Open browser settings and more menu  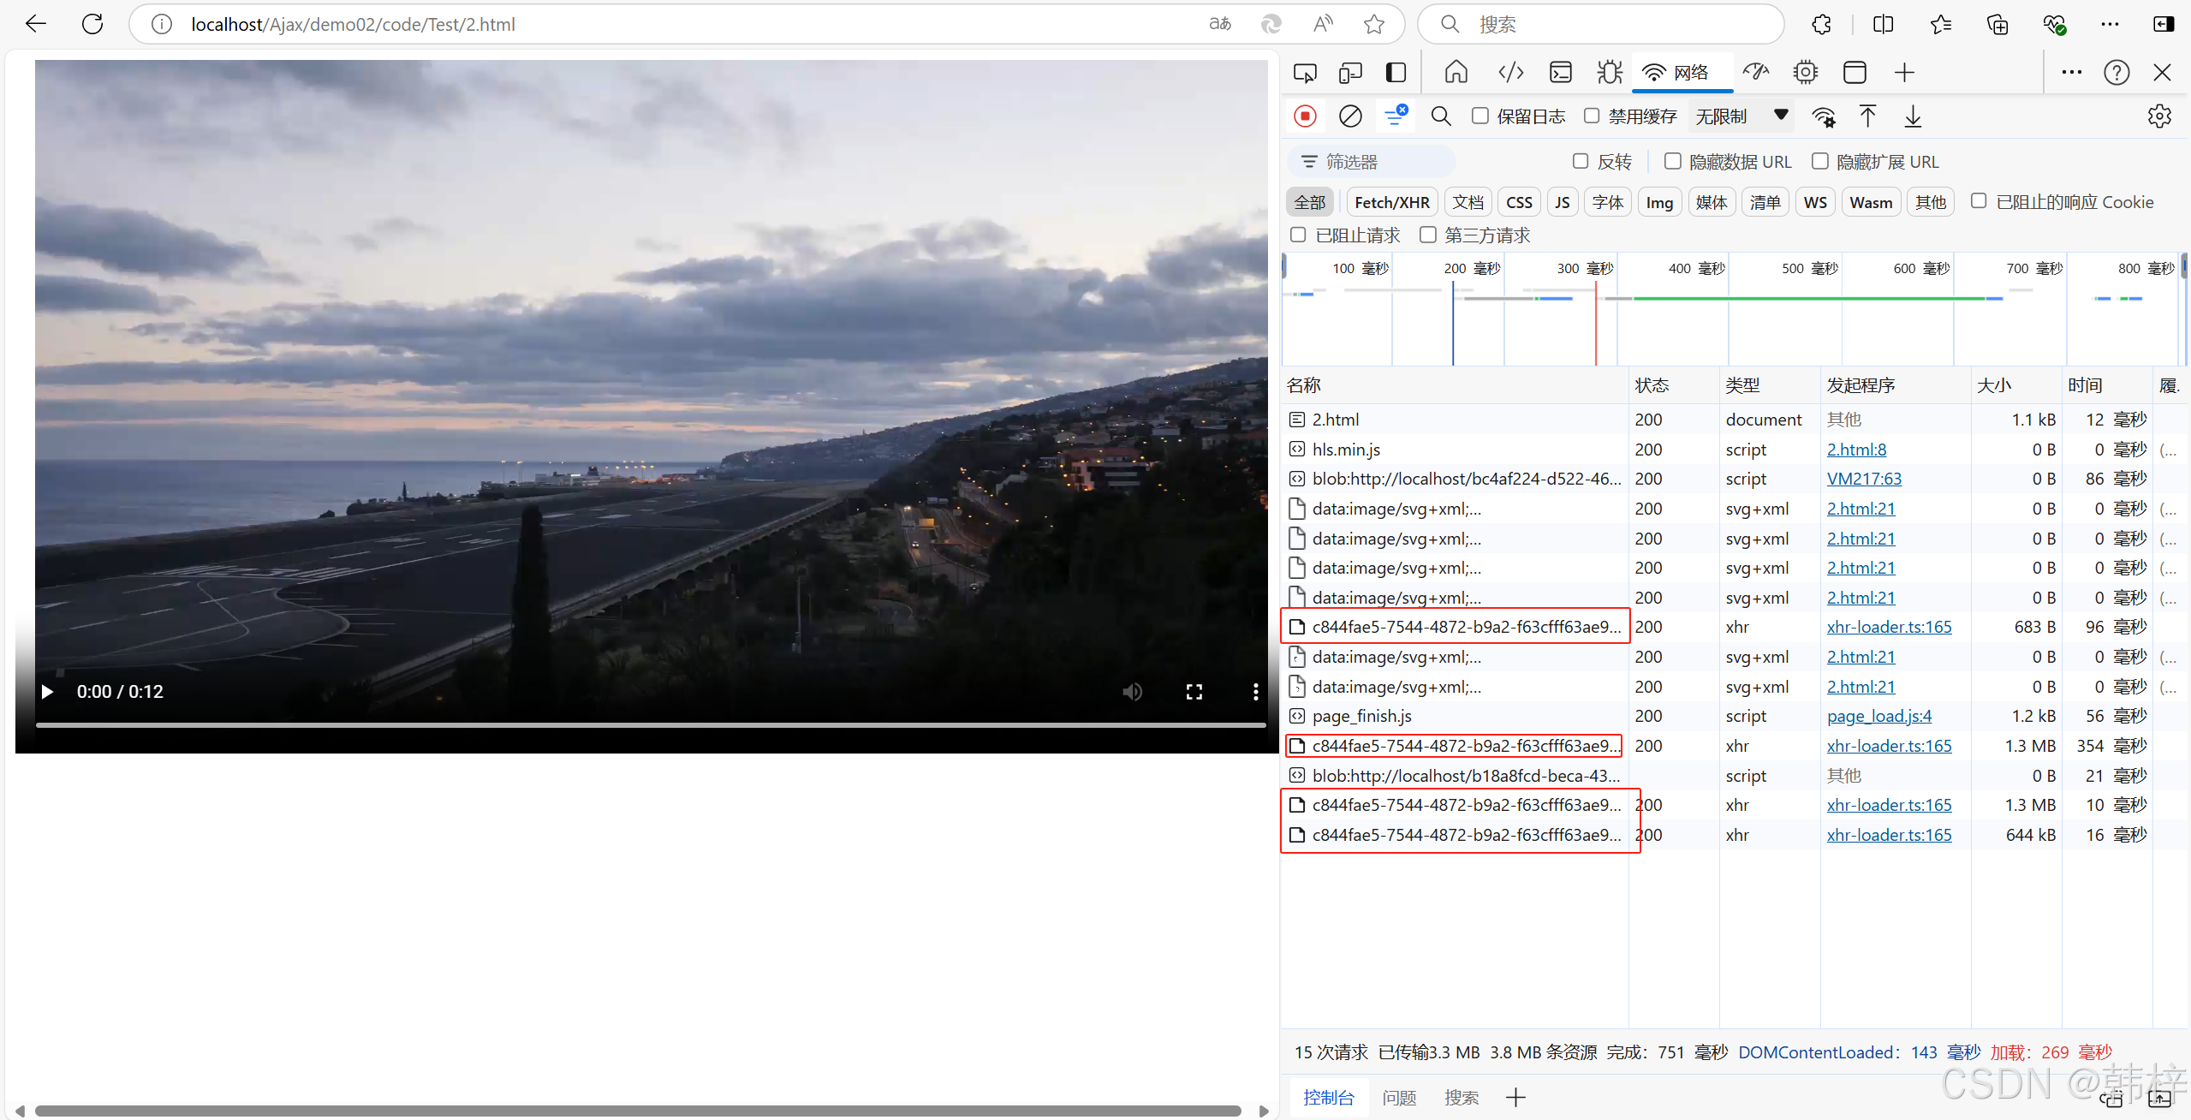pos(2110,24)
